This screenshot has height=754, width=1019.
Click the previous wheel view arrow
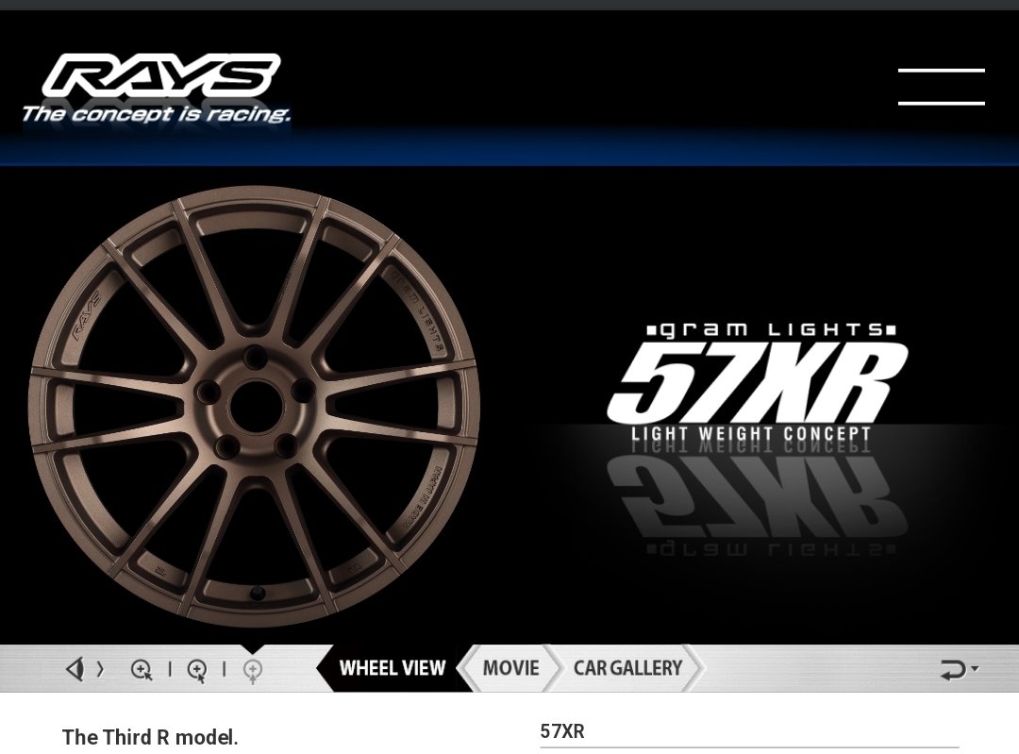(x=75, y=668)
